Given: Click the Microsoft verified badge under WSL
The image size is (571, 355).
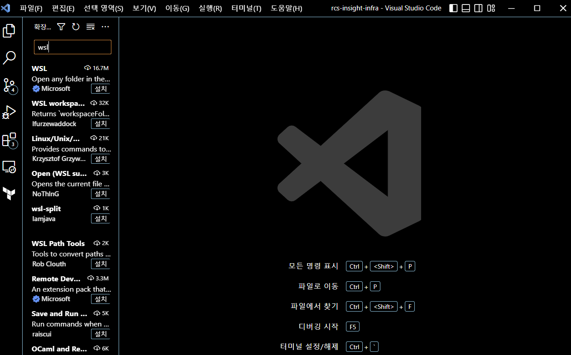Looking at the screenshot, I should tap(36, 89).
